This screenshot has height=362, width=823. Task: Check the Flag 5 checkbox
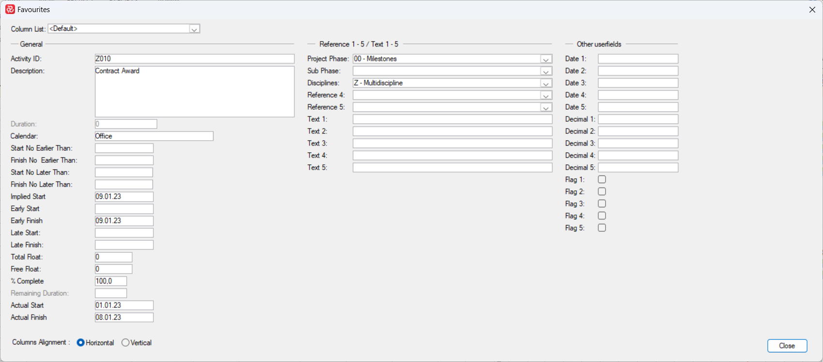602,228
